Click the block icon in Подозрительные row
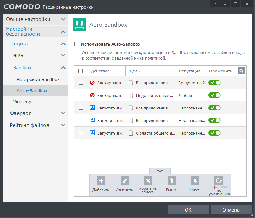This screenshot has width=255, height=218. tap(92, 95)
